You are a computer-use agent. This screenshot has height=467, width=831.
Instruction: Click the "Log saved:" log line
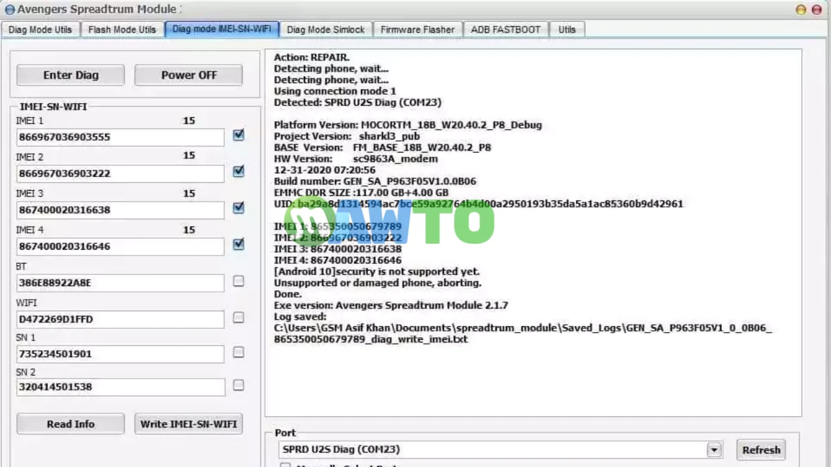[x=300, y=317]
